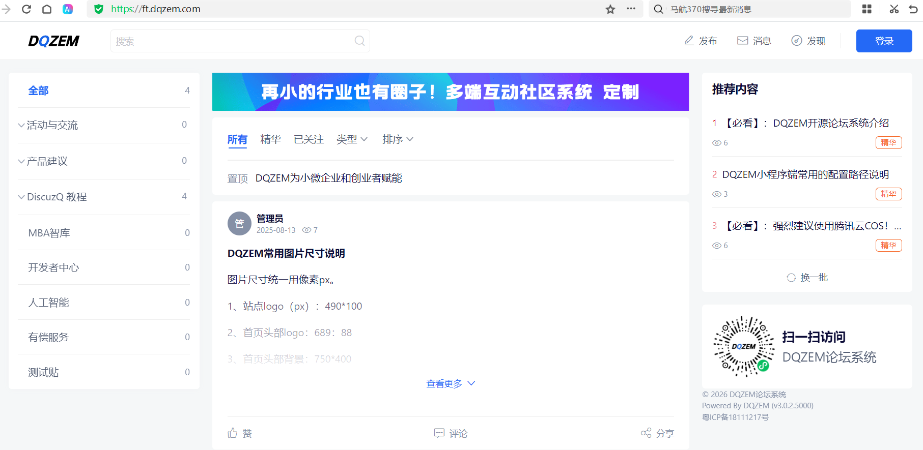Screen dimensions: 923x450
Task: Click the blue 登录 login button
Action: 884,41
